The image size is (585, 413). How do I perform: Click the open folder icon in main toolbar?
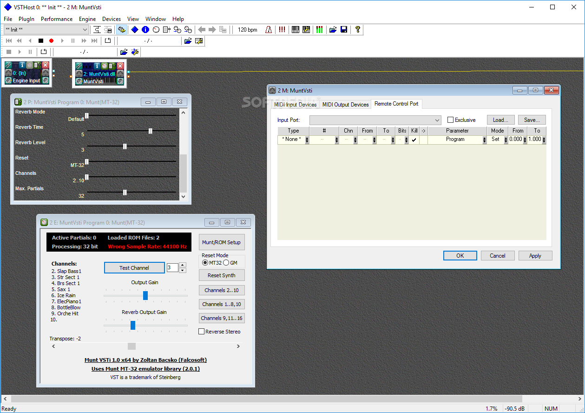click(x=333, y=30)
